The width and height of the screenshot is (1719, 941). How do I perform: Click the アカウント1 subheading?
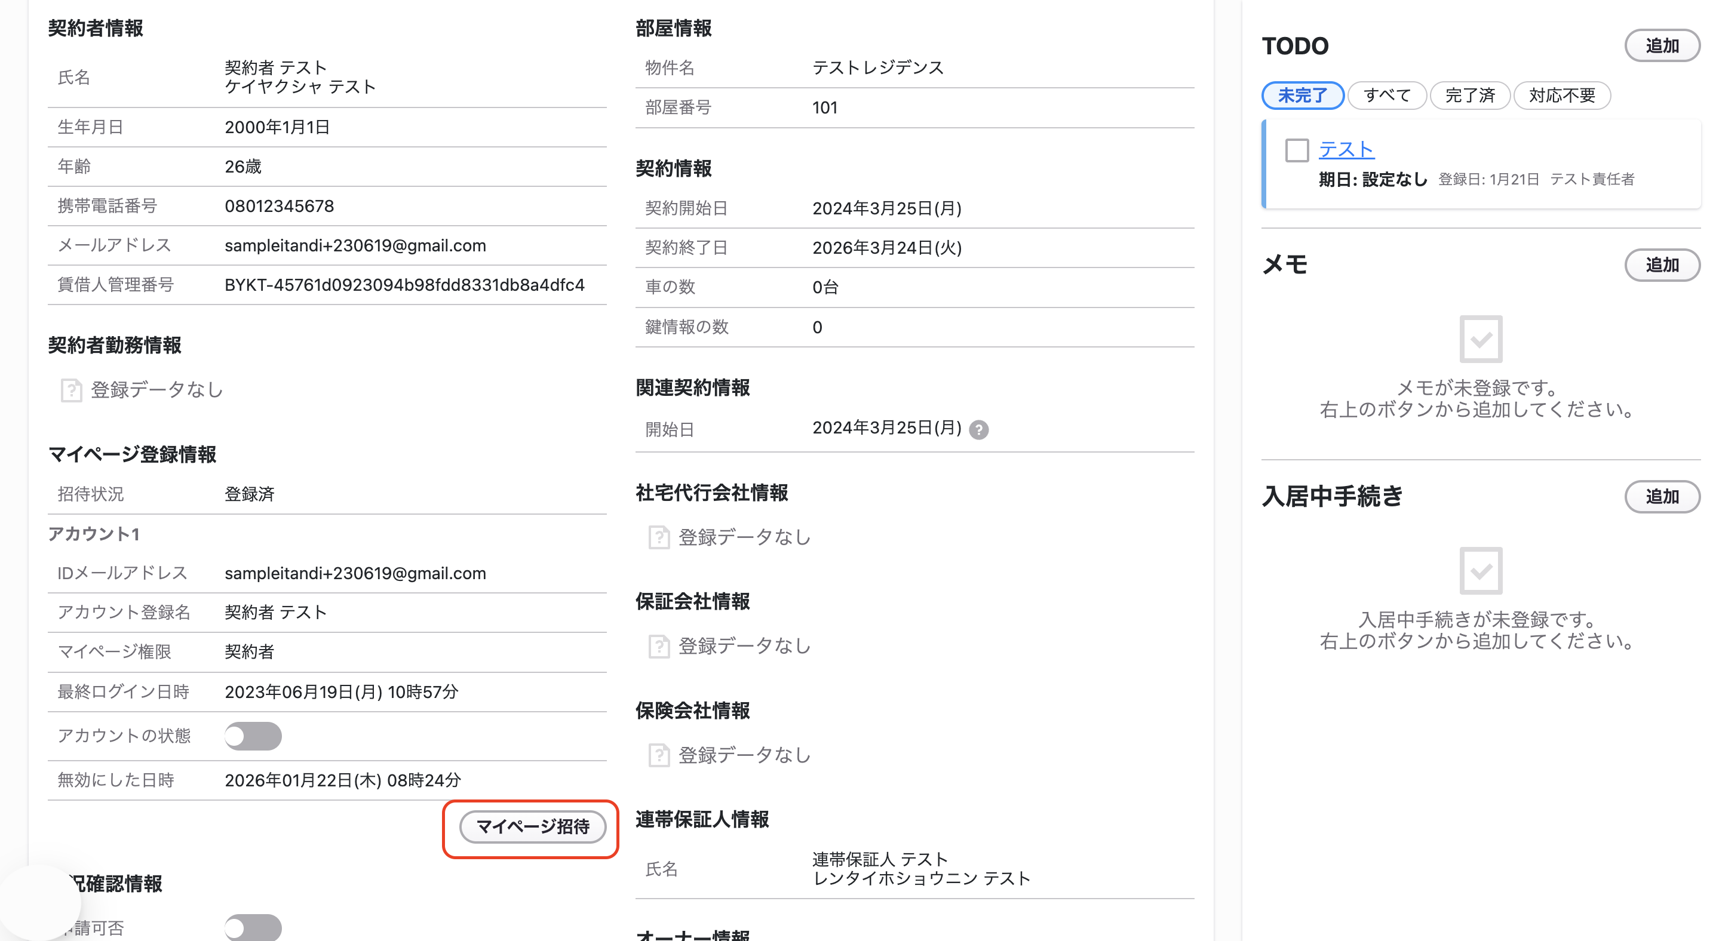[x=93, y=534]
